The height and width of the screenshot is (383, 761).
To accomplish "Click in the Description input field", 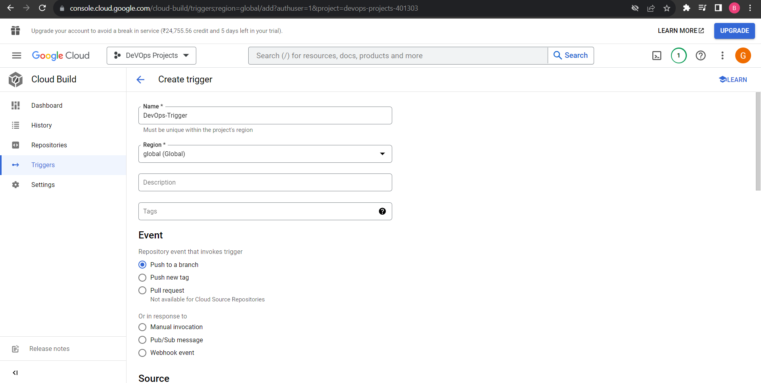I will point(265,182).
